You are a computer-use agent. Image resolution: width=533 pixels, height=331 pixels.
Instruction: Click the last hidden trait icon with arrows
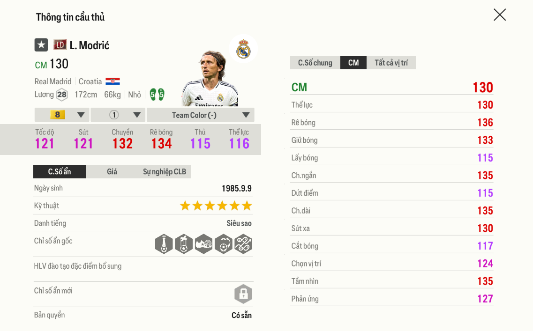243,244
